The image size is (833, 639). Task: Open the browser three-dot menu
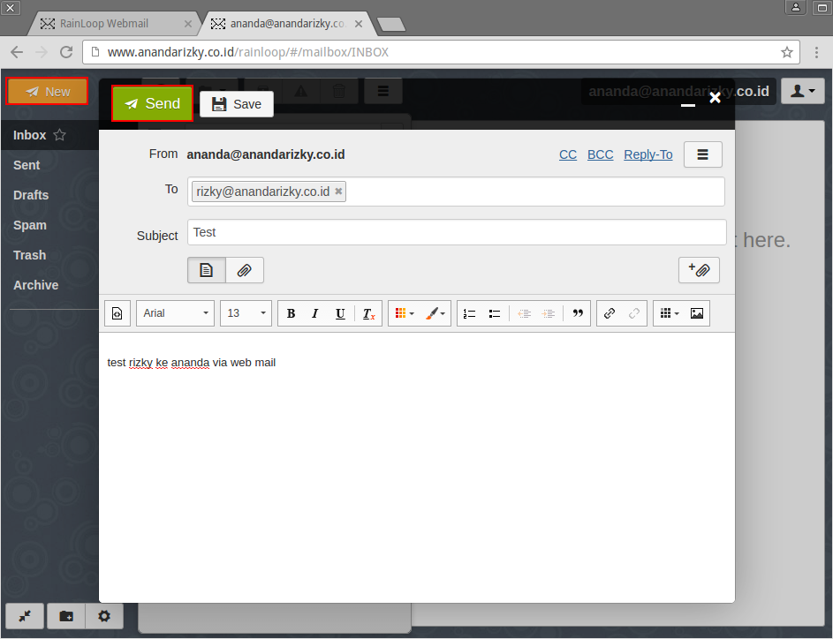pos(816,52)
